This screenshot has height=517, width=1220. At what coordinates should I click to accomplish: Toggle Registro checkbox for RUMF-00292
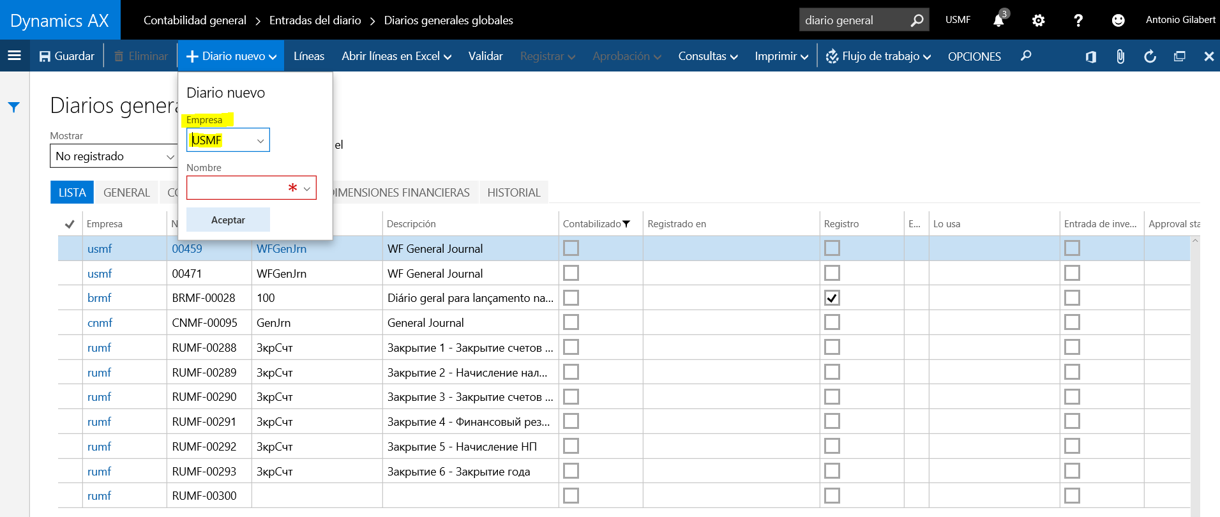click(832, 446)
